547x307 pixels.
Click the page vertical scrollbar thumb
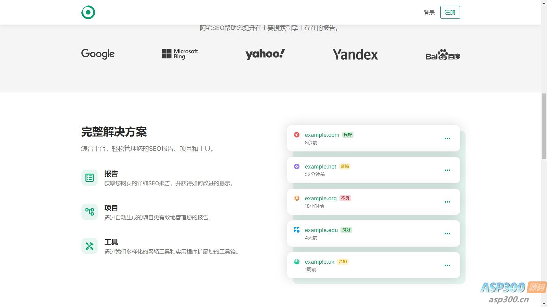(544, 126)
